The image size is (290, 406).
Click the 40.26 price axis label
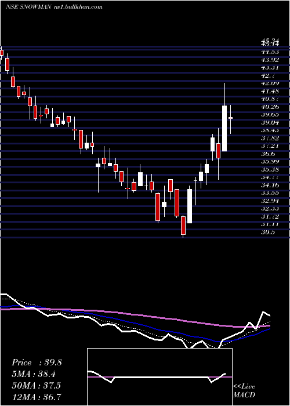point(270,107)
